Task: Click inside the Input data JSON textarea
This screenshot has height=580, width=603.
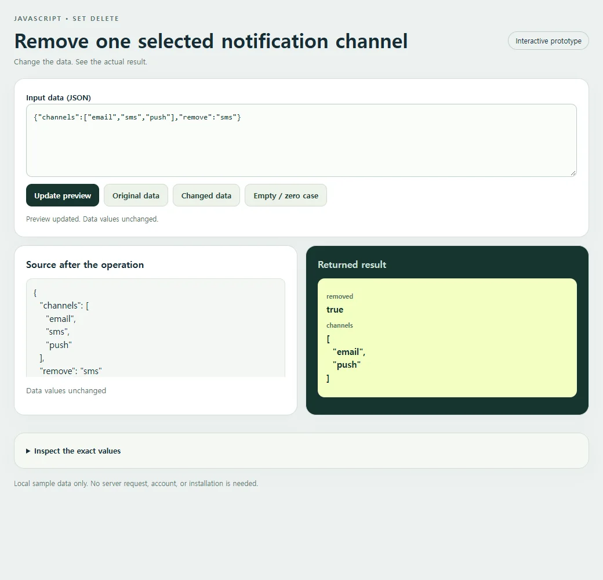Action: [301, 140]
